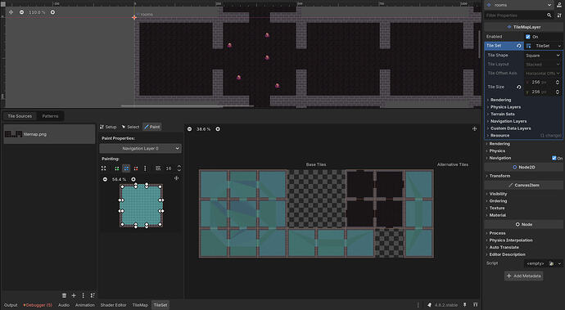
Task: Open the Patterns tab
Action: coord(50,116)
